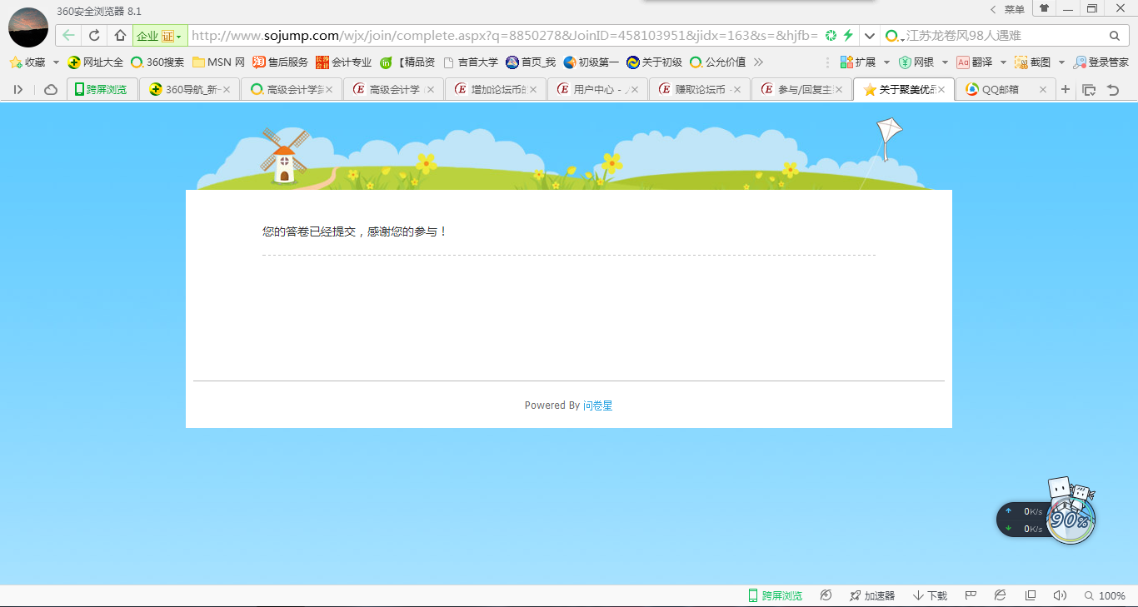
Task: Reload the page with the refresh icon
Action: pyautogui.click(x=94, y=36)
